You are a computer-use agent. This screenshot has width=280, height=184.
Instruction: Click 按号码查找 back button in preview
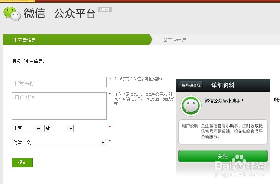[190, 85]
